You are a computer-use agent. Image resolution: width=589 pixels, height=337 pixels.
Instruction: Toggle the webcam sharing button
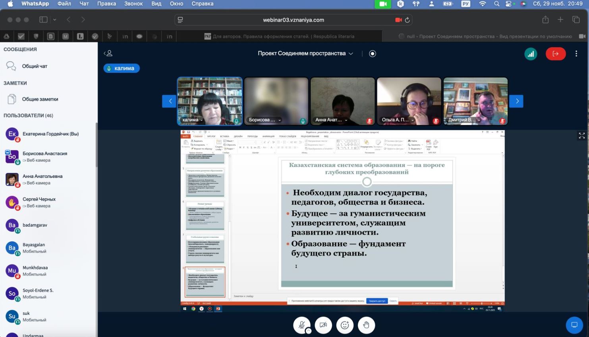(x=323, y=325)
